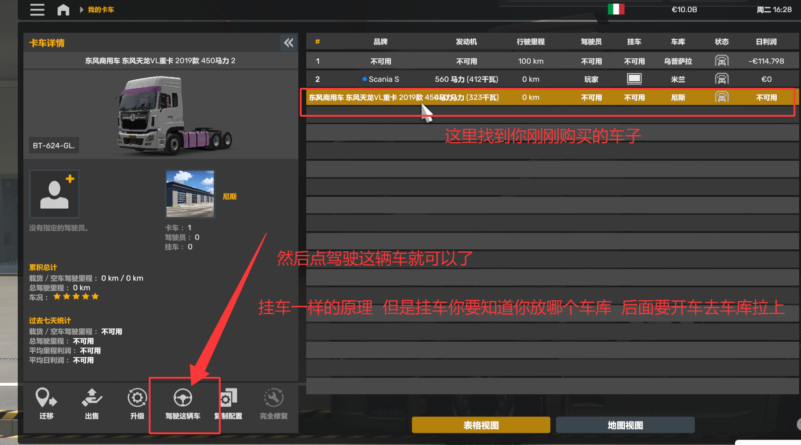Click the 我的卡车 breadcrumb label
801x445 pixels.
(x=101, y=10)
